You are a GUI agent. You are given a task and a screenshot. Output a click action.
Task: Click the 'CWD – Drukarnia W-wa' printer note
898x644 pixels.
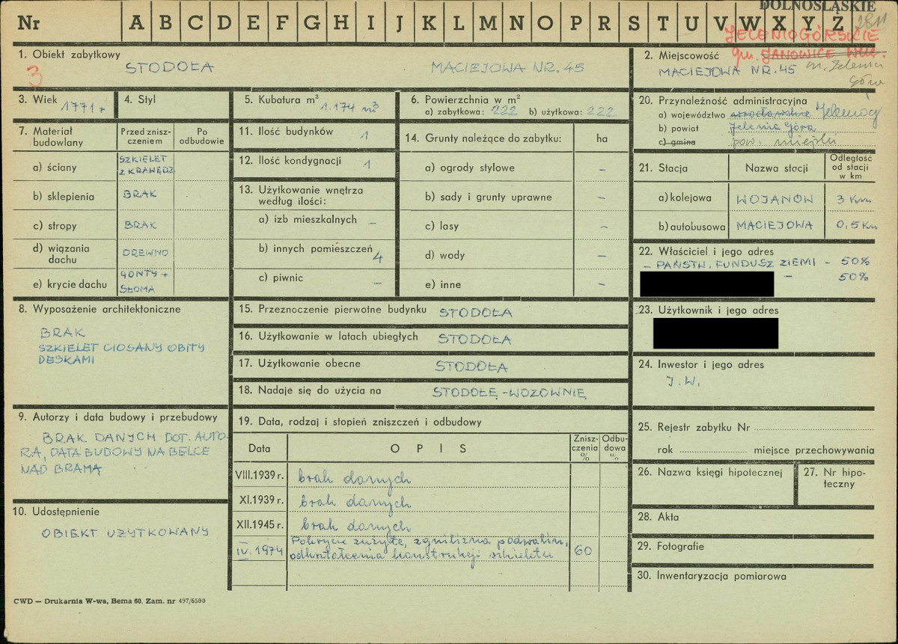point(109,601)
